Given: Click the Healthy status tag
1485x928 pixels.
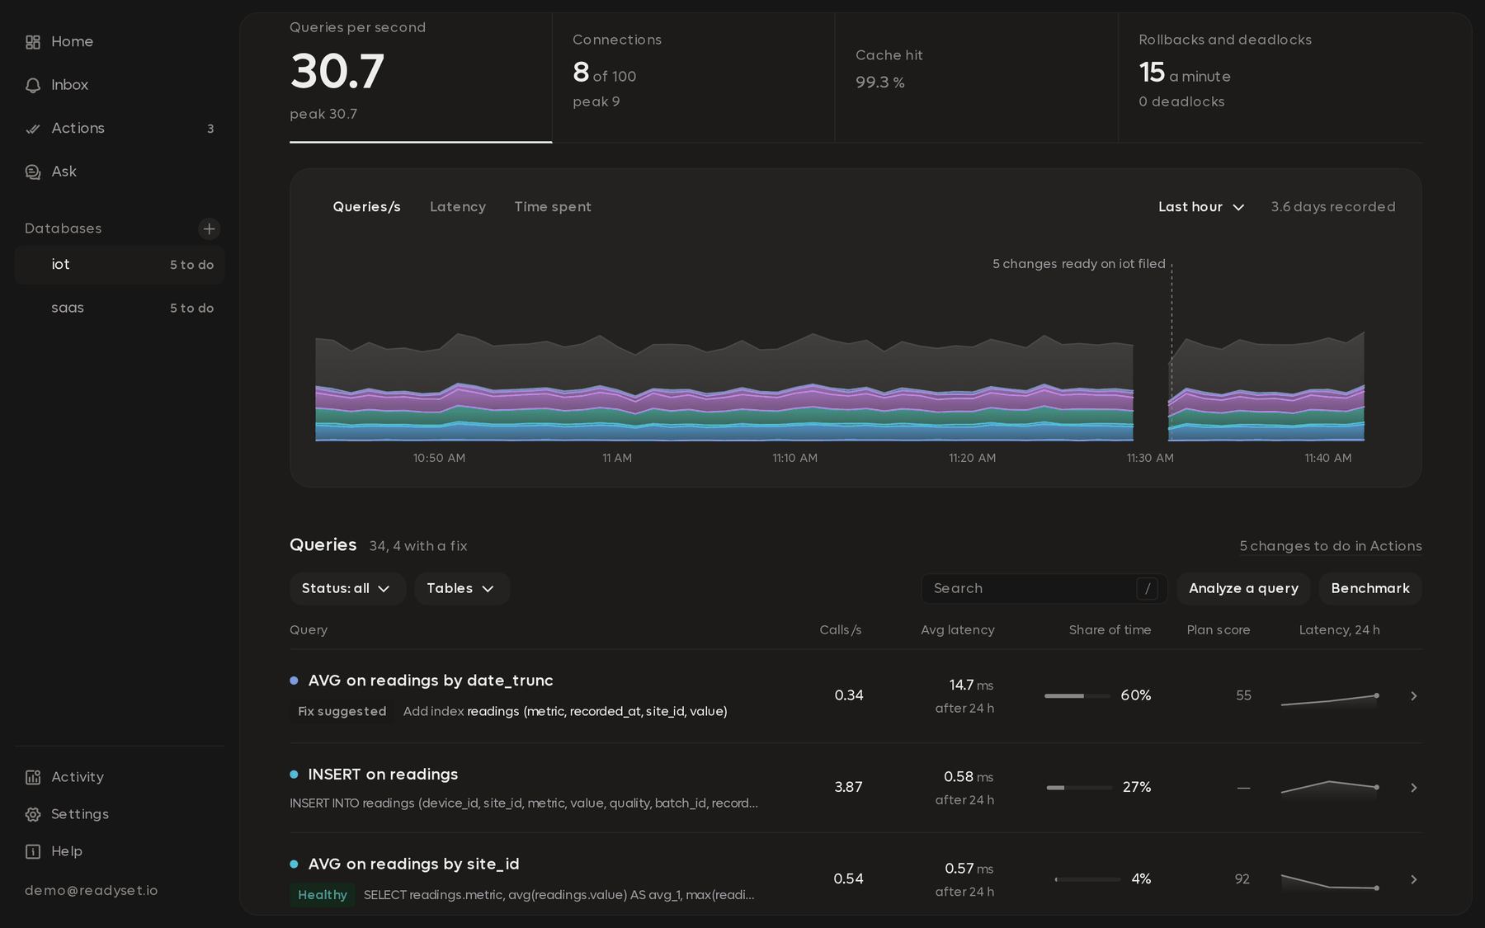Looking at the screenshot, I should tap(323, 895).
